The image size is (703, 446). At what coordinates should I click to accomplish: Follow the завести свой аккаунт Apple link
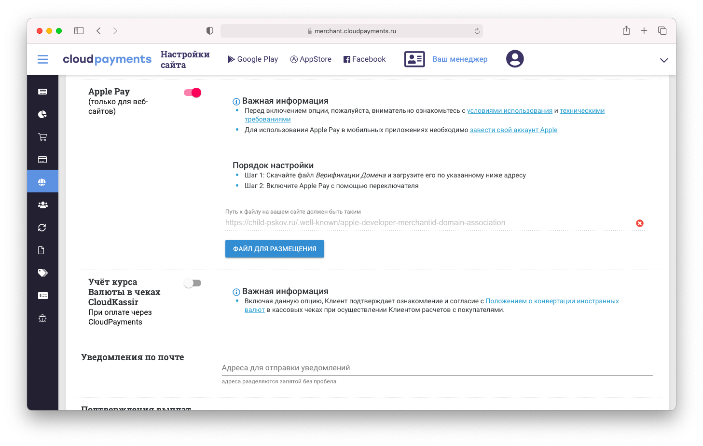(513, 130)
